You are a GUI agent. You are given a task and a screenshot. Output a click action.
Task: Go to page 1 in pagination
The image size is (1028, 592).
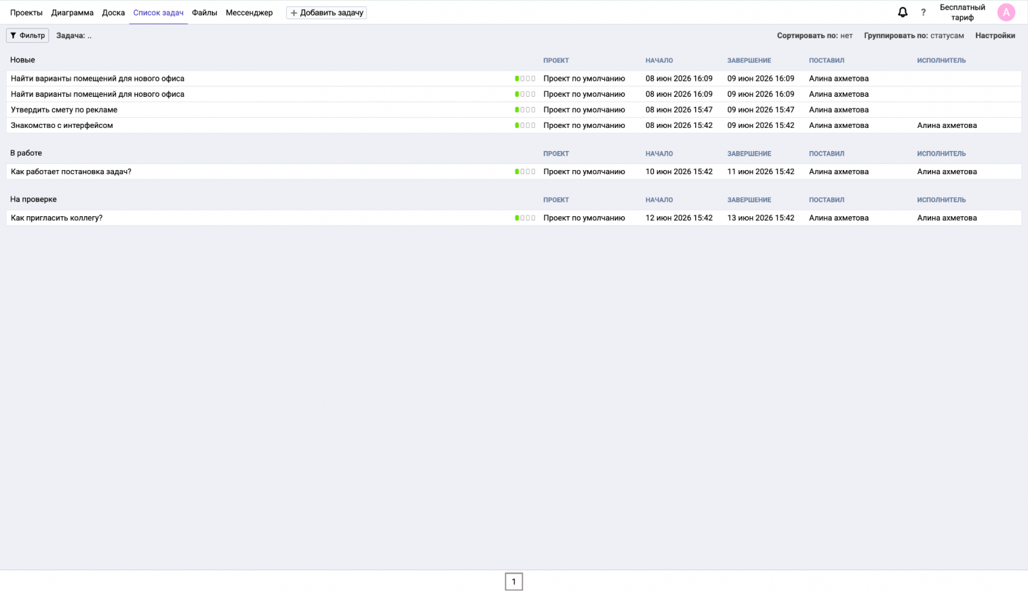tap(514, 581)
